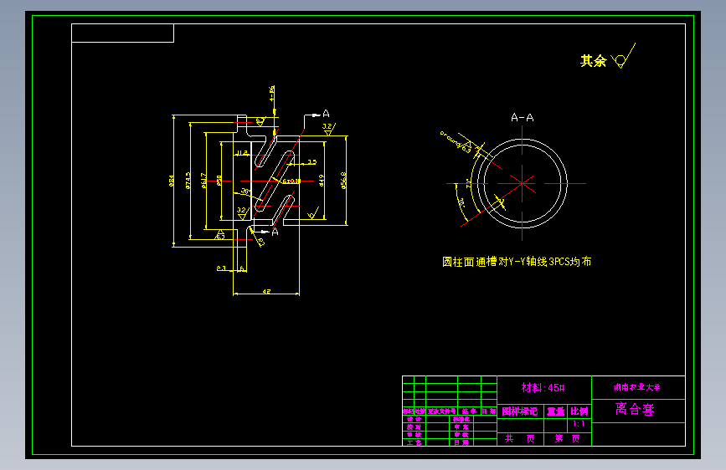Click the 30° angle dimension
Image resolution: width=726 pixels, height=470 pixels.
click(x=245, y=191)
